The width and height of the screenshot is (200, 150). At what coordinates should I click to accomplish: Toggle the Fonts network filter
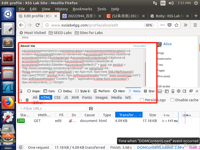coord(87,97)
